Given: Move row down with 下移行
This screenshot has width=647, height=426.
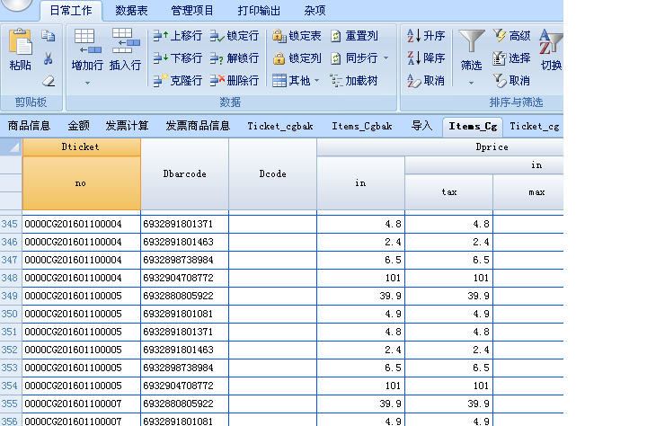Looking at the screenshot, I should [x=177, y=58].
